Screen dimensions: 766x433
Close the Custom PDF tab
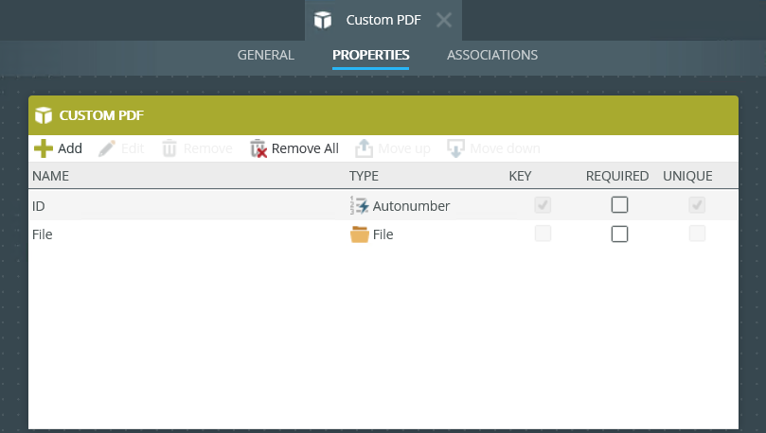443,20
